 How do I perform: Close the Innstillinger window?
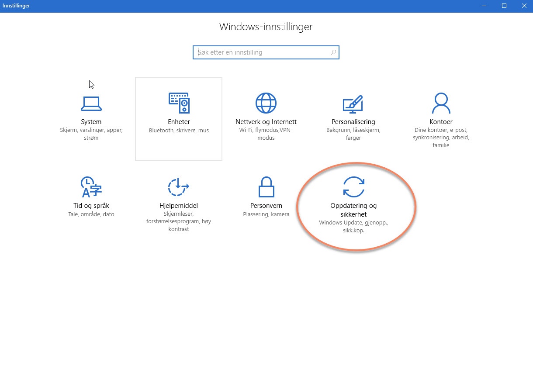coord(524,6)
